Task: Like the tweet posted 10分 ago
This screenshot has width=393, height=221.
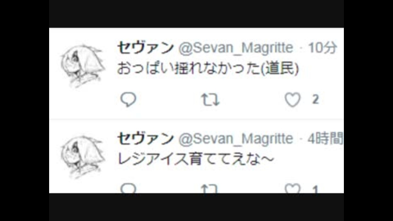Action: click(292, 99)
